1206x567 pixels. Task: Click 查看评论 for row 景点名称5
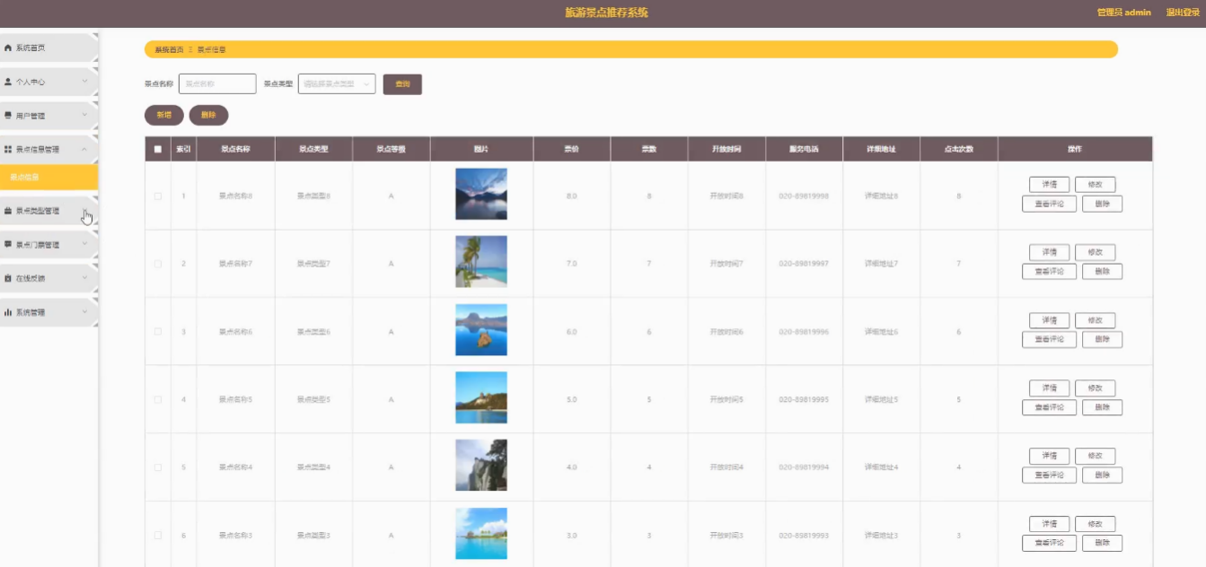click(x=1049, y=407)
